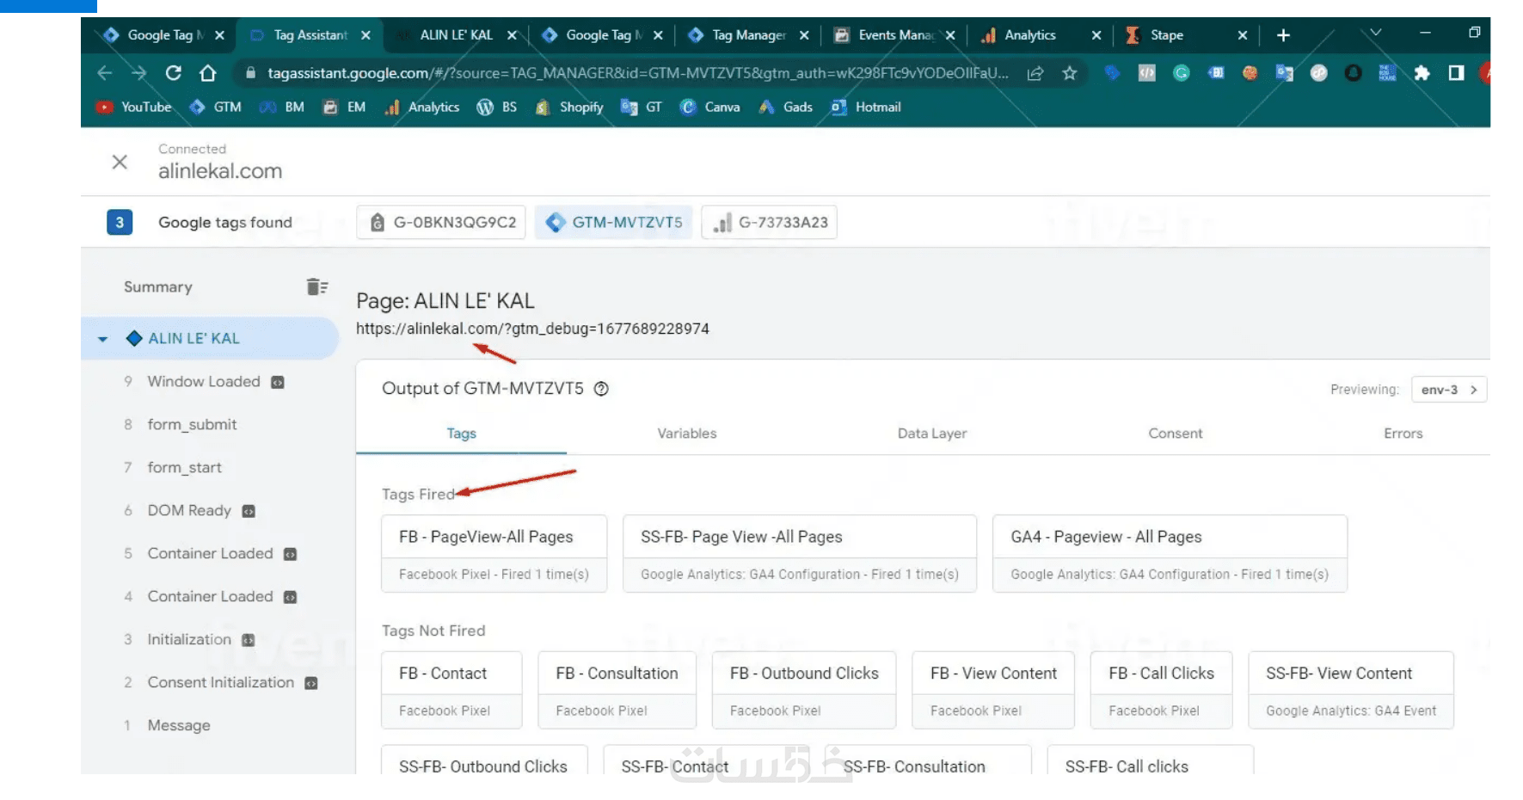
Task: Open the SS-FB- View Content tag card
Action: pyautogui.click(x=1351, y=691)
